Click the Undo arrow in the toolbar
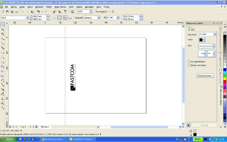The height and width of the screenshot is (142, 227). pyautogui.click(x=38, y=12)
